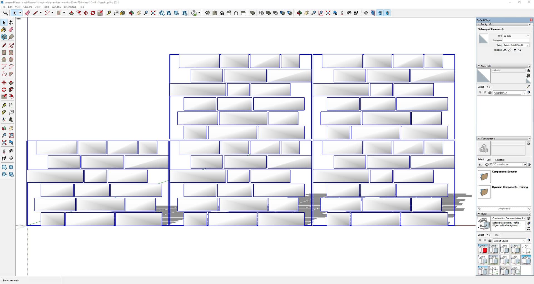Select the Paint Bucket tool in left toolbar
Screen dimensions: 534x284
[4, 30]
